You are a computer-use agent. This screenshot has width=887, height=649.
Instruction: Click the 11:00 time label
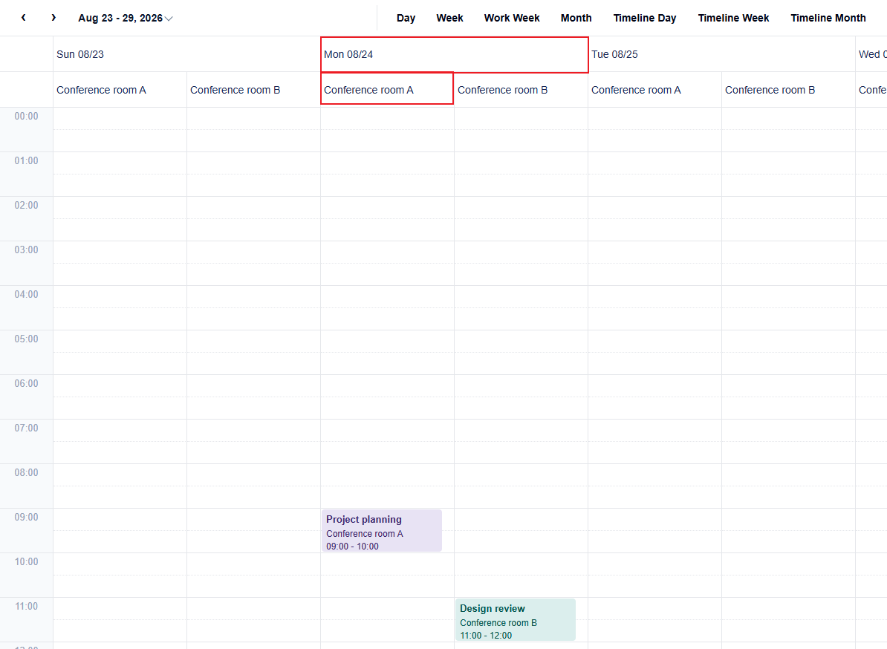27,607
